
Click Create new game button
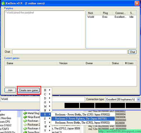coord(28,90)
